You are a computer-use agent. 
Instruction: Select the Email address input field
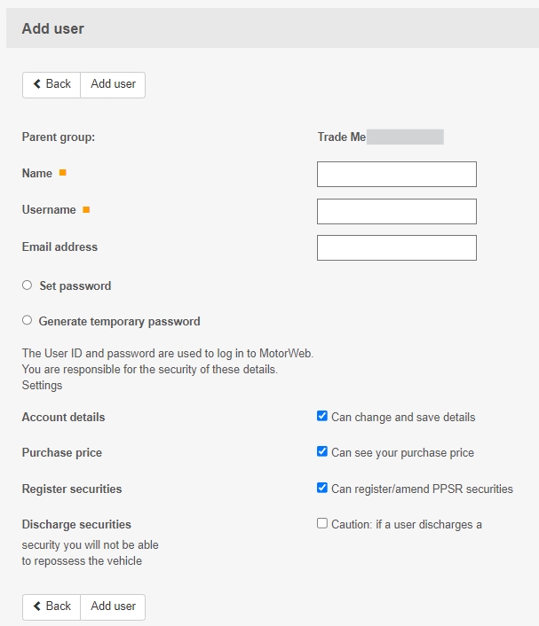(396, 247)
